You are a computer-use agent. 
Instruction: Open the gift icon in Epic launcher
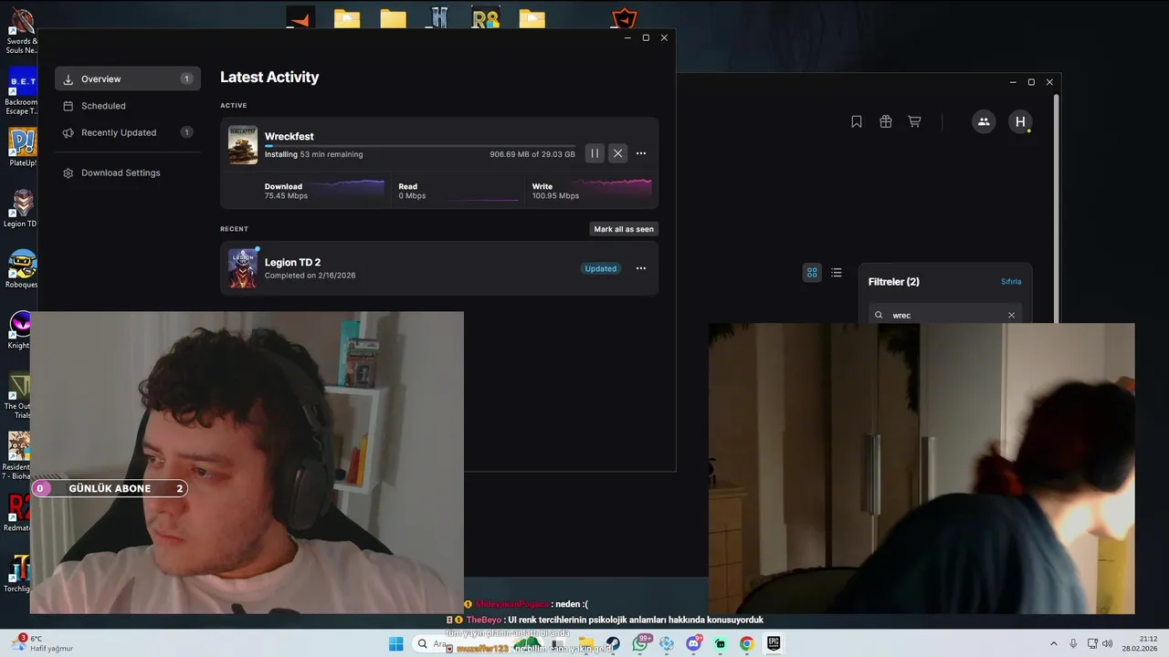point(885,121)
